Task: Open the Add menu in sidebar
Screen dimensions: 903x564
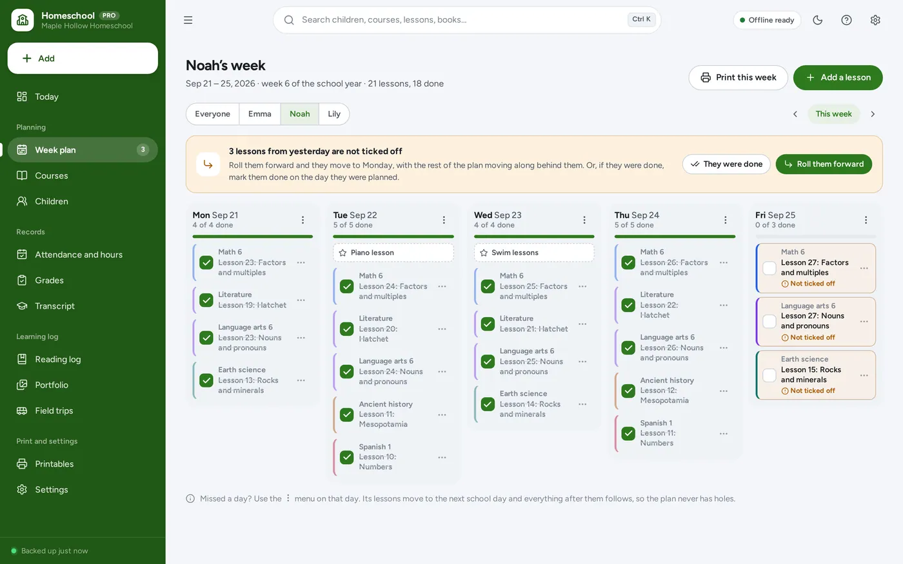Action: 83,59
